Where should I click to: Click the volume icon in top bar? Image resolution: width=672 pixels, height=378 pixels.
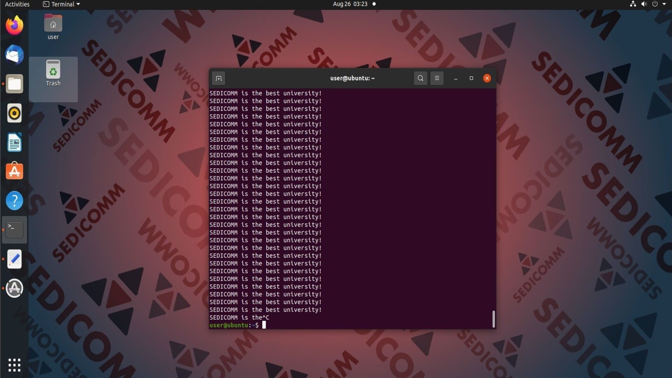[x=644, y=4]
